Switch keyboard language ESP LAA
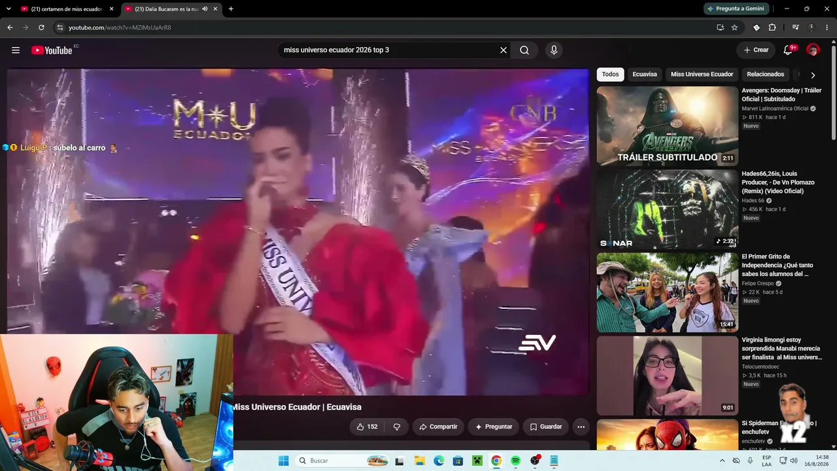Screen dimensions: 837x471 (x=767, y=461)
